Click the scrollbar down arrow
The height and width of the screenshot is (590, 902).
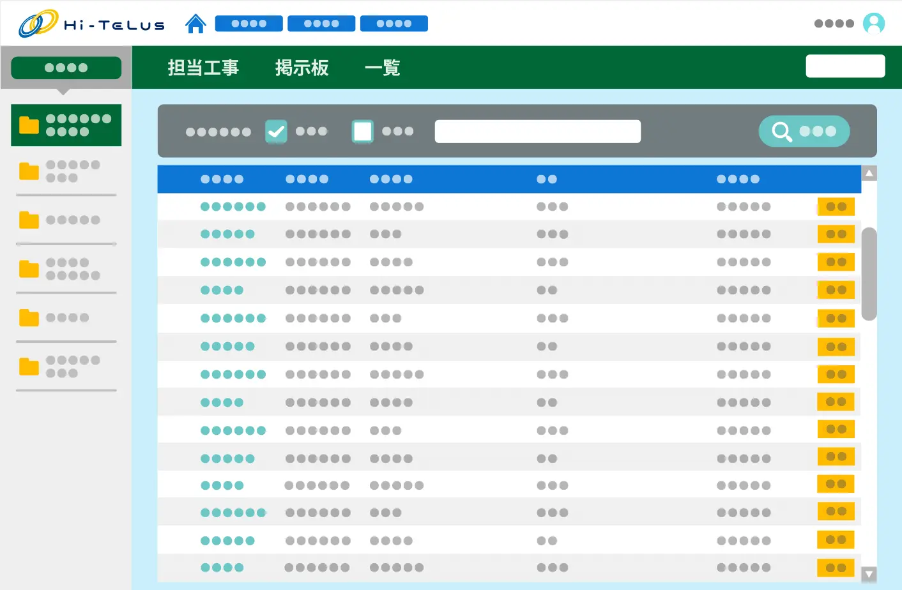(869, 574)
